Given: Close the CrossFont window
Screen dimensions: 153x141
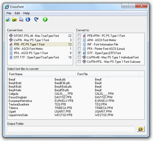Looking at the screenshot, I should (141, 6).
